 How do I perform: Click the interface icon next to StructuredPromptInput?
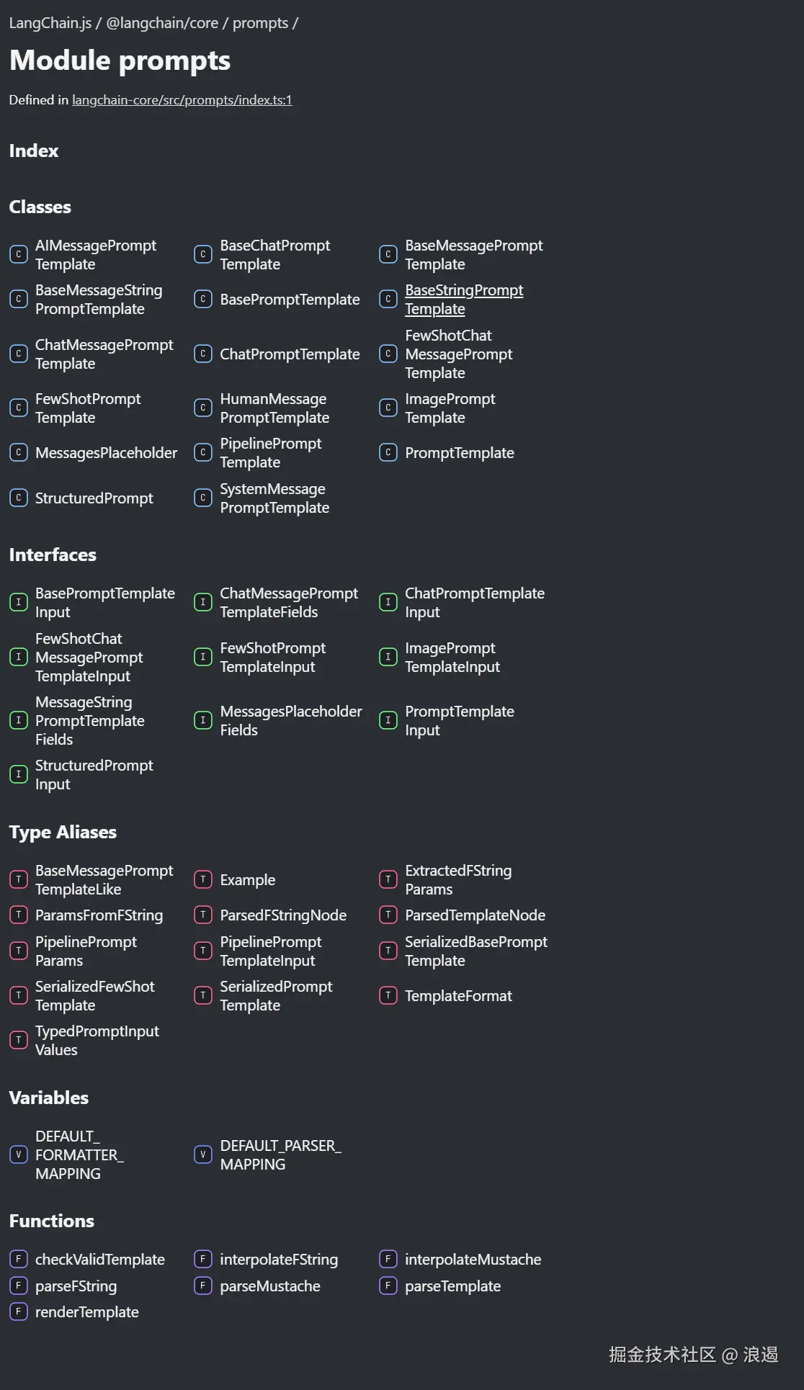[x=19, y=774]
